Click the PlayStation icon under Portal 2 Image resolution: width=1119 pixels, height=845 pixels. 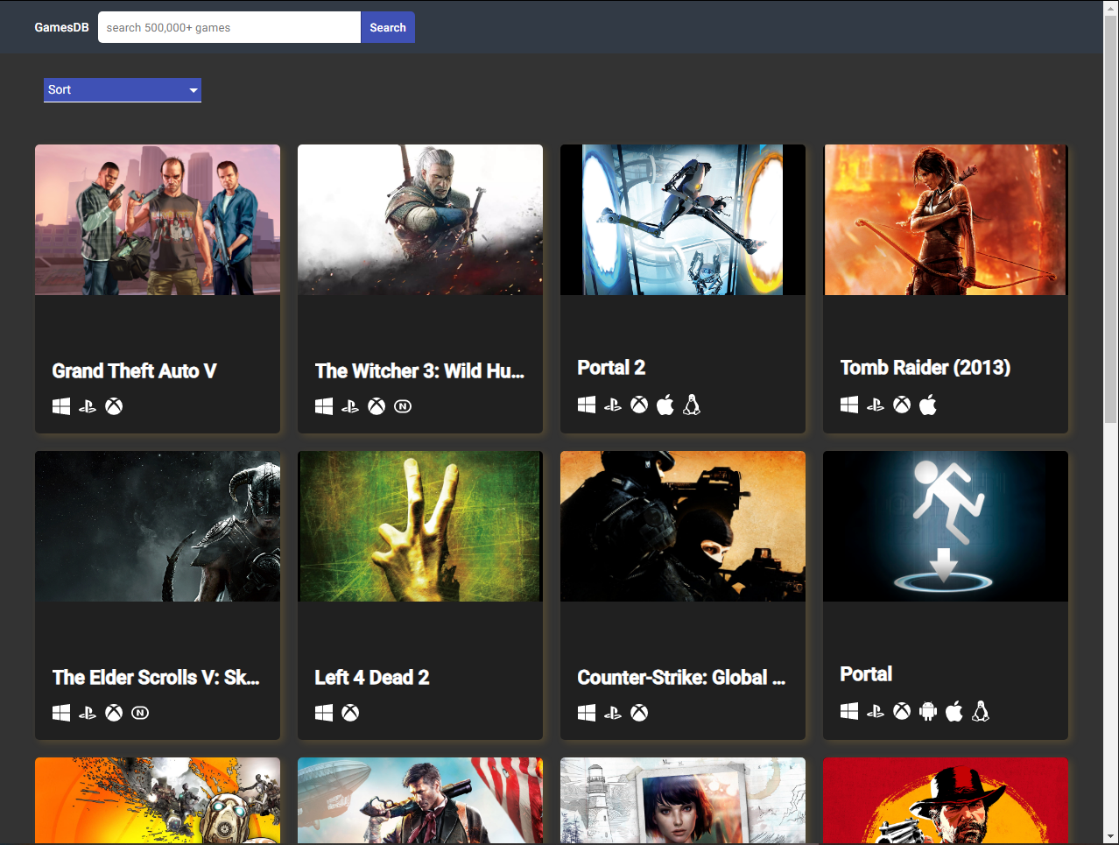point(613,405)
